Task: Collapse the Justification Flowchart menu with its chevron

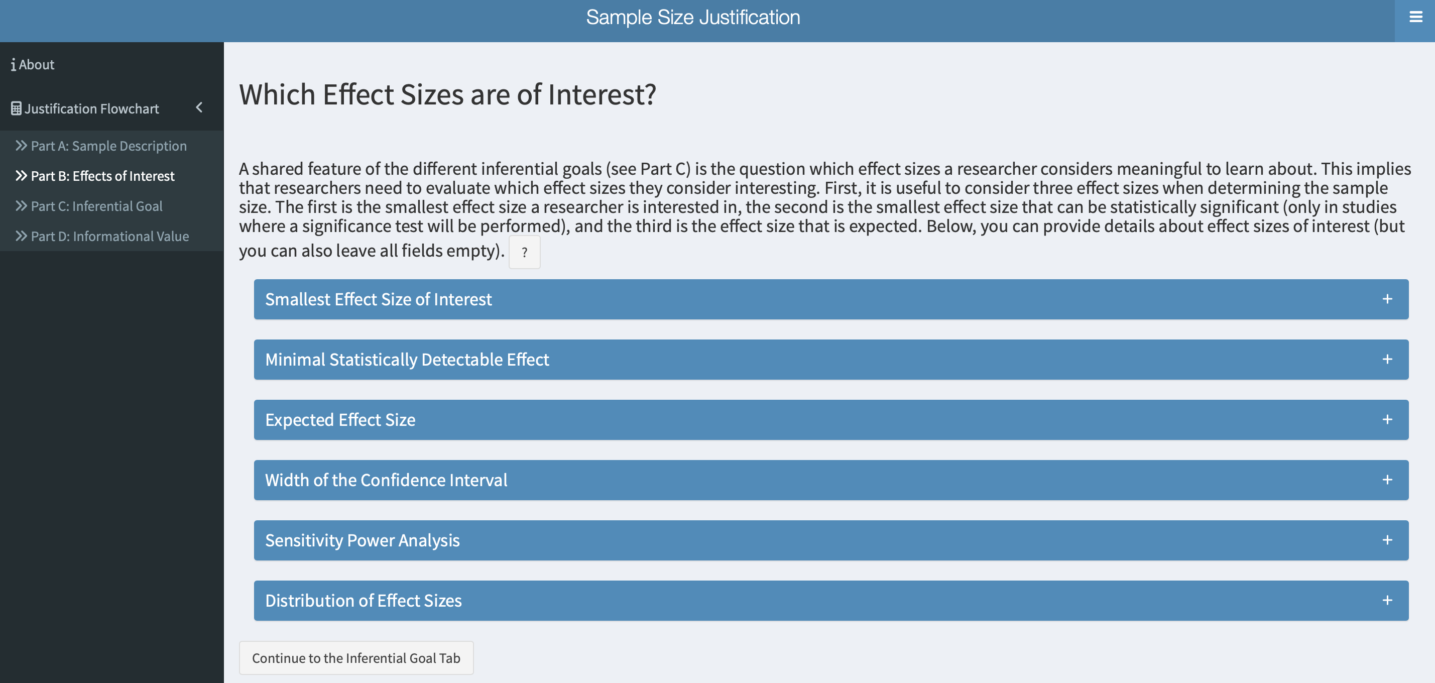Action: (199, 107)
